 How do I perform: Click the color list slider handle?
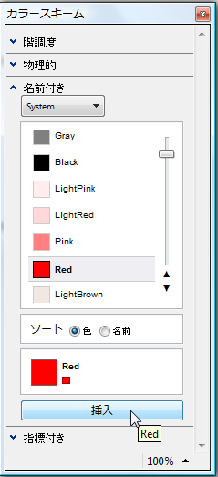166,154
